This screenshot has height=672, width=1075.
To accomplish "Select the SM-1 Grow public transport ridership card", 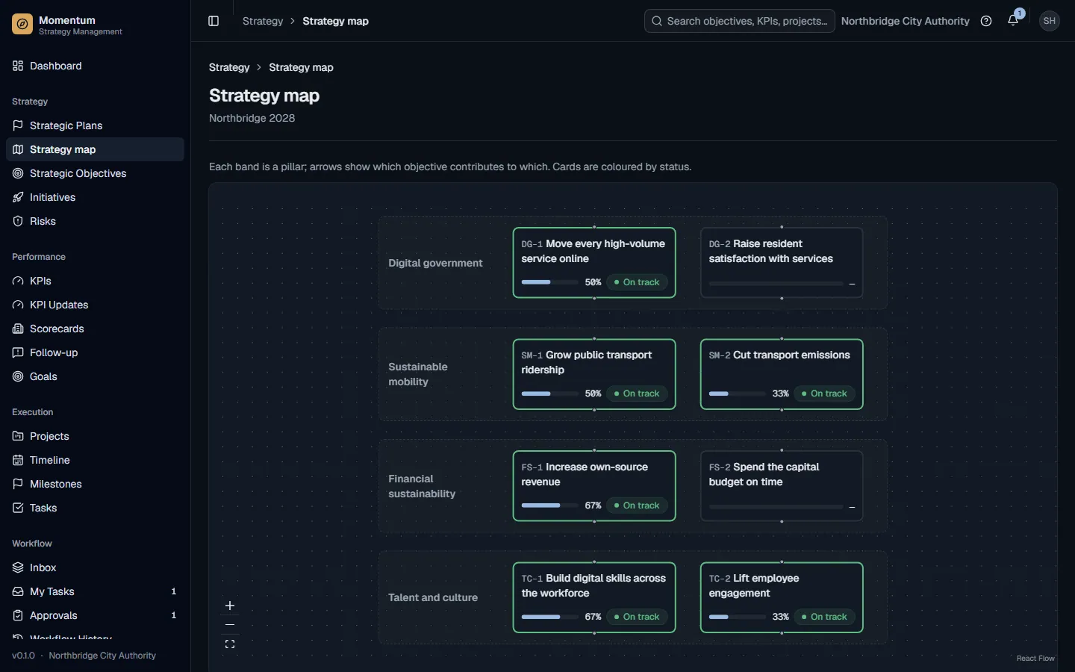I will pos(594,374).
